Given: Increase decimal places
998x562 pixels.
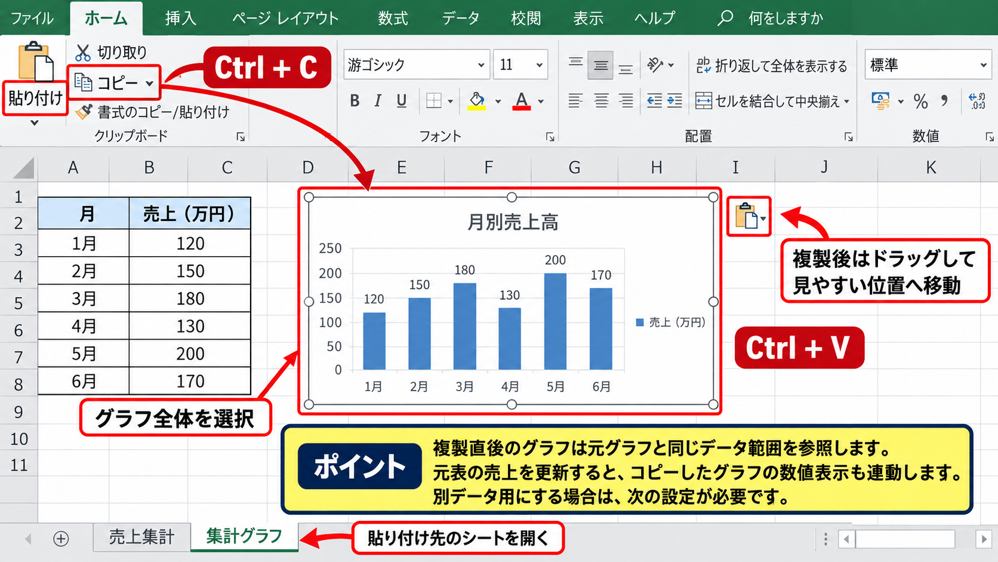Looking at the screenshot, I should tap(977, 101).
